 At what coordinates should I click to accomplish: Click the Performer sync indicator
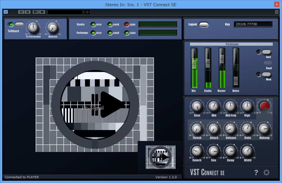[x=127, y=33]
